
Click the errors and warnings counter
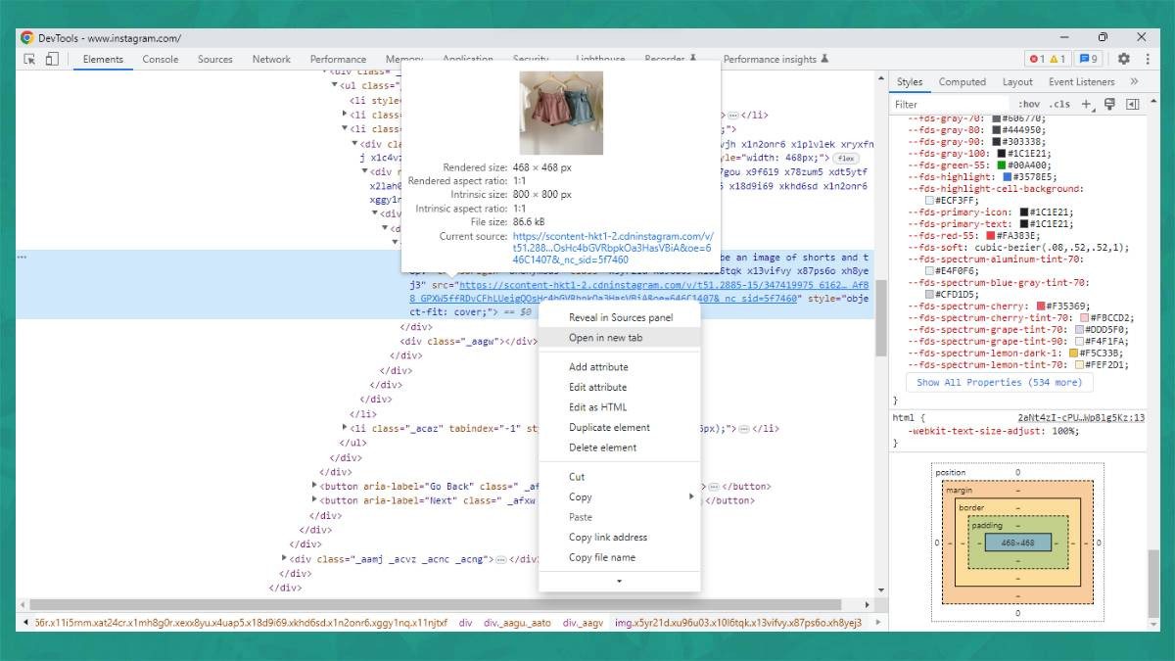point(1047,59)
